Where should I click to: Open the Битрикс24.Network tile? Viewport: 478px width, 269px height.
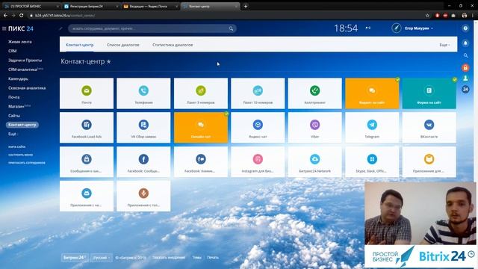[x=315, y=162]
